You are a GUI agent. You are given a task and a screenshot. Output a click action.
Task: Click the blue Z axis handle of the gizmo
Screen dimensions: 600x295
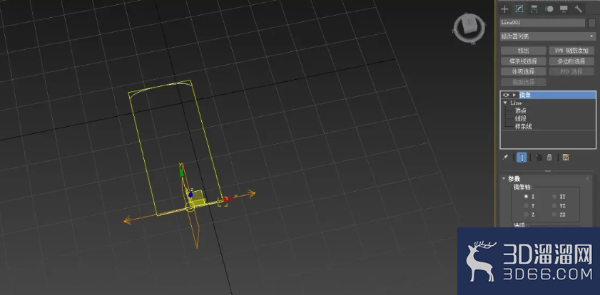click(190, 195)
